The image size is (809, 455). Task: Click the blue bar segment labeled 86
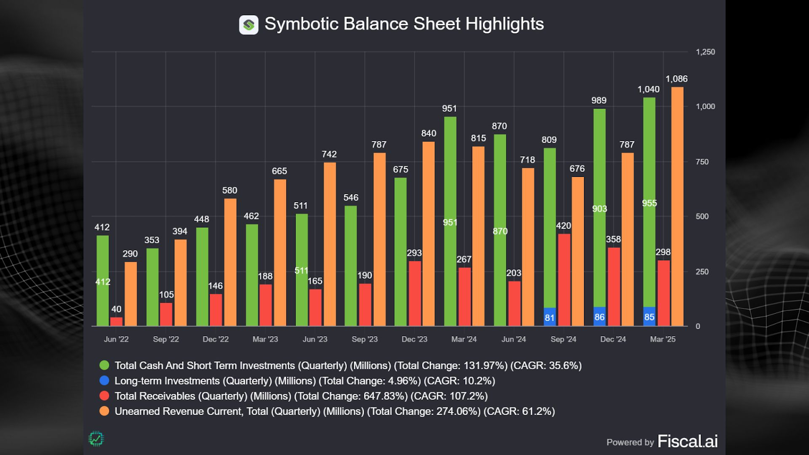click(x=600, y=316)
